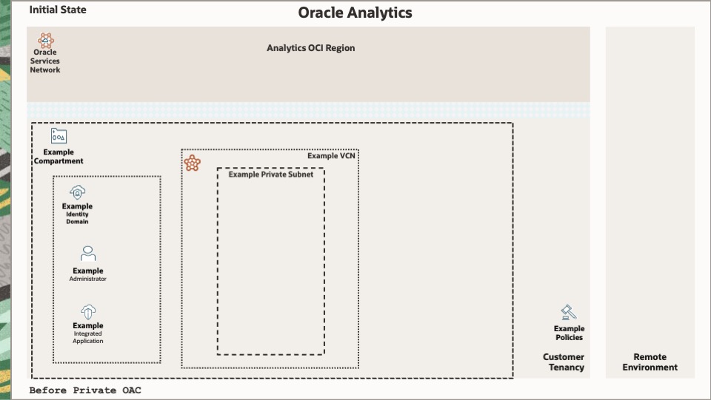This screenshot has height=400, width=711.
Task: Select the Customer Tenancy label
Action: coord(564,362)
